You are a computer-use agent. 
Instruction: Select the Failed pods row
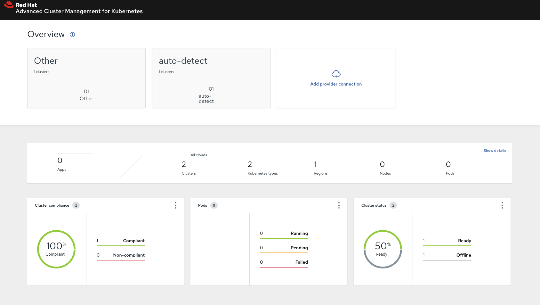point(284,263)
